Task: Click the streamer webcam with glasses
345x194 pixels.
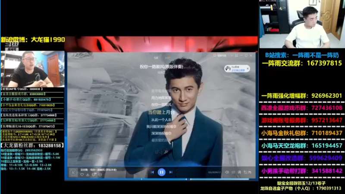Action: tap(33, 69)
